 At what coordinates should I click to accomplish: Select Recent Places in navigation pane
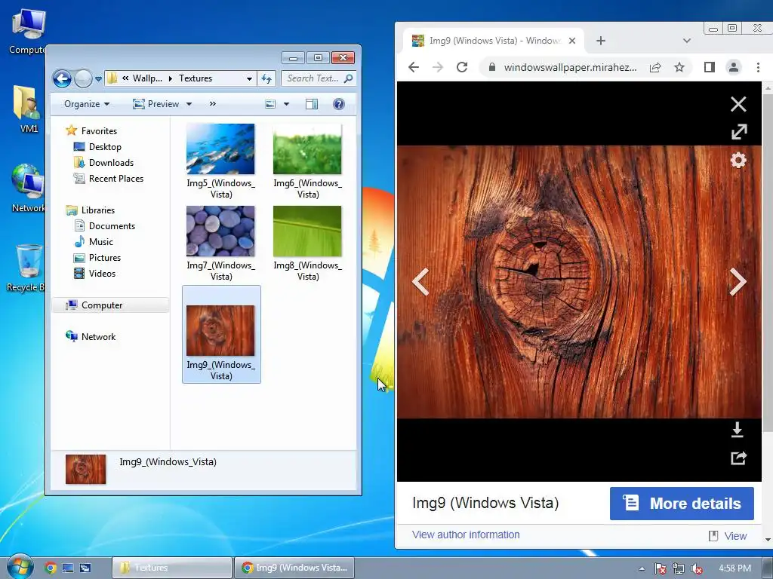(x=115, y=178)
